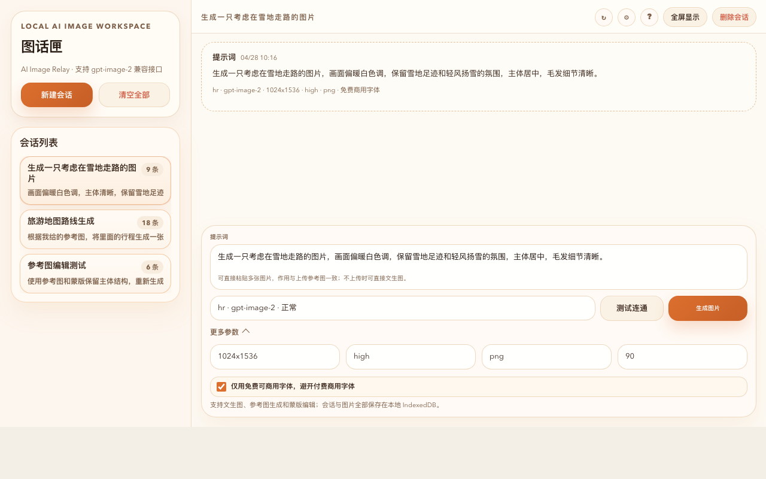The height and width of the screenshot is (479, 766).
Task: Click the 6 条 count badge
Action: 152,267
